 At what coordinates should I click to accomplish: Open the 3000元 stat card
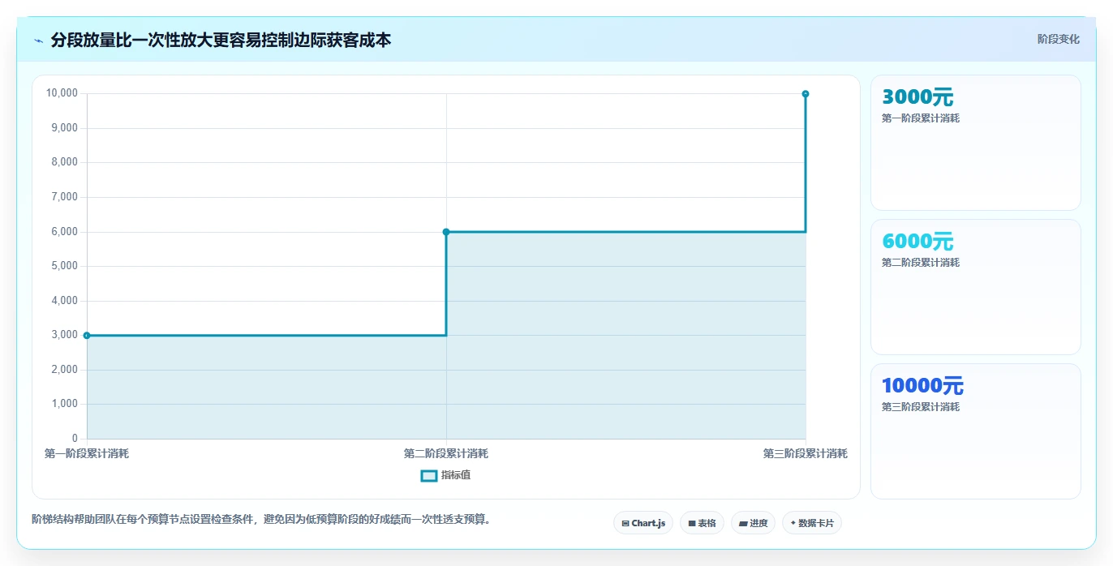click(x=976, y=143)
